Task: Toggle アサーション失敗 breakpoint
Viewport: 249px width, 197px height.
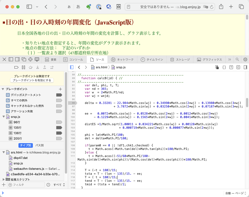Action: [x=59, y=111]
